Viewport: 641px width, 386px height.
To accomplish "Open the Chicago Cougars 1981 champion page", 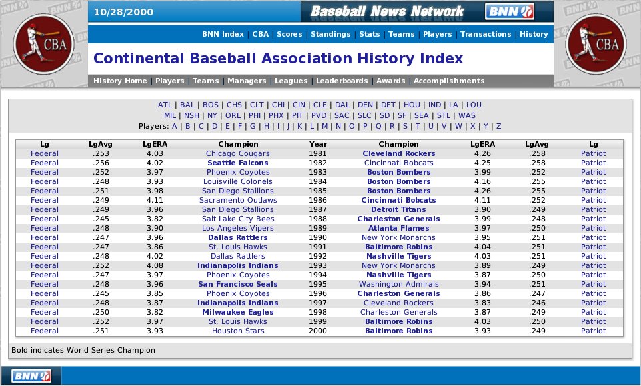I will tap(239, 153).
